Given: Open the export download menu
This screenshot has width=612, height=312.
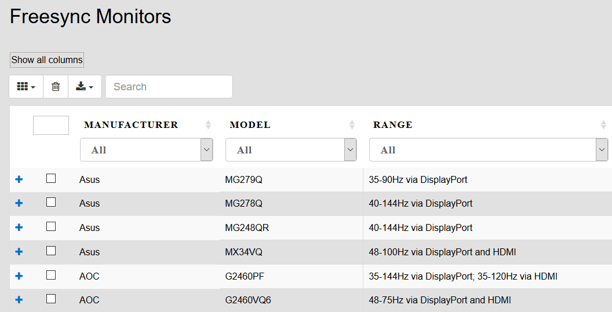Looking at the screenshot, I should tap(85, 87).
